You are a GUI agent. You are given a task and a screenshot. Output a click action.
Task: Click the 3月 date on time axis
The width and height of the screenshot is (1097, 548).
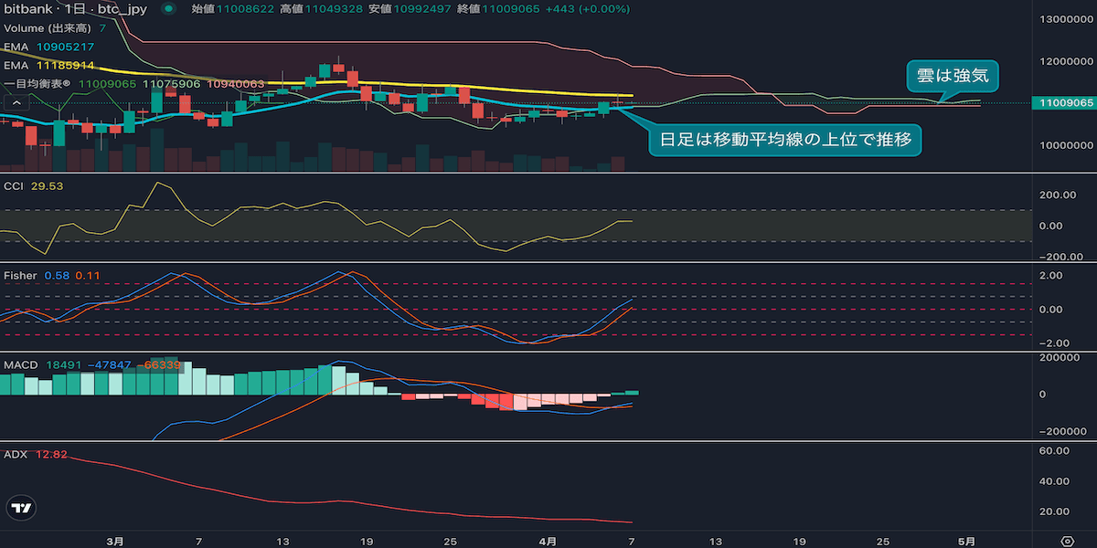coord(115,541)
